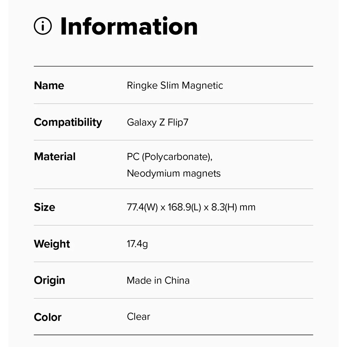This screenshot has width=347, height=347.
Task: Select the Material row label
Action: [x=55, y=156]
